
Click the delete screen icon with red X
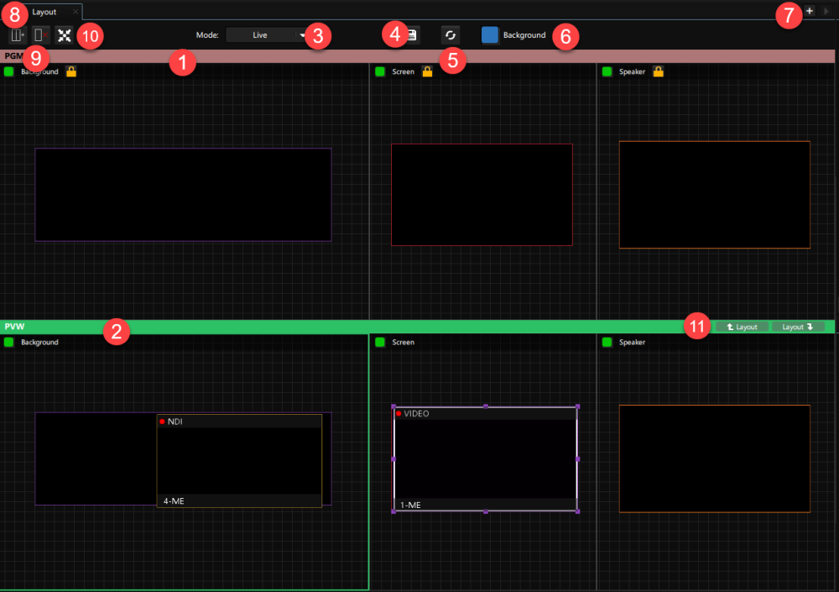(40, 35)
